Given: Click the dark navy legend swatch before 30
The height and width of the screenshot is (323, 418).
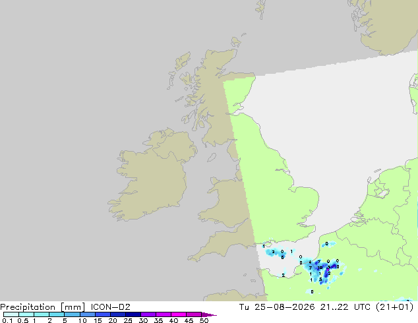Looking at the screenshot, I should click(133, 314).
